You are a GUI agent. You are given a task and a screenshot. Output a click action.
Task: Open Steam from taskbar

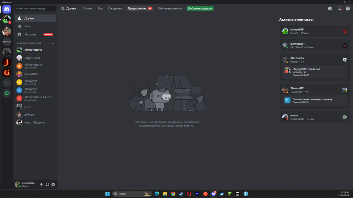tap(181, 194)
